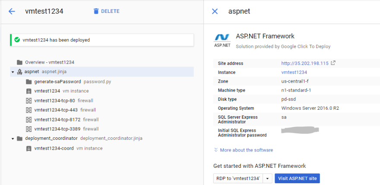This screenshot has width=380, height=185.
Task: Click Solution provided by Google text
Action: (283, 46)
